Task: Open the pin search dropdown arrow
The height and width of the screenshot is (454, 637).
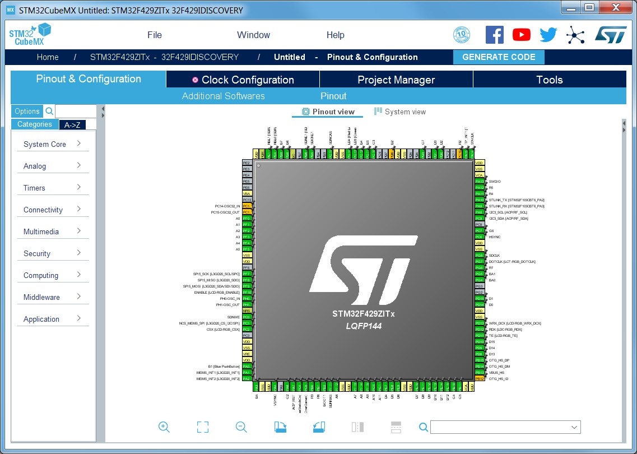Action: (574, 427)
